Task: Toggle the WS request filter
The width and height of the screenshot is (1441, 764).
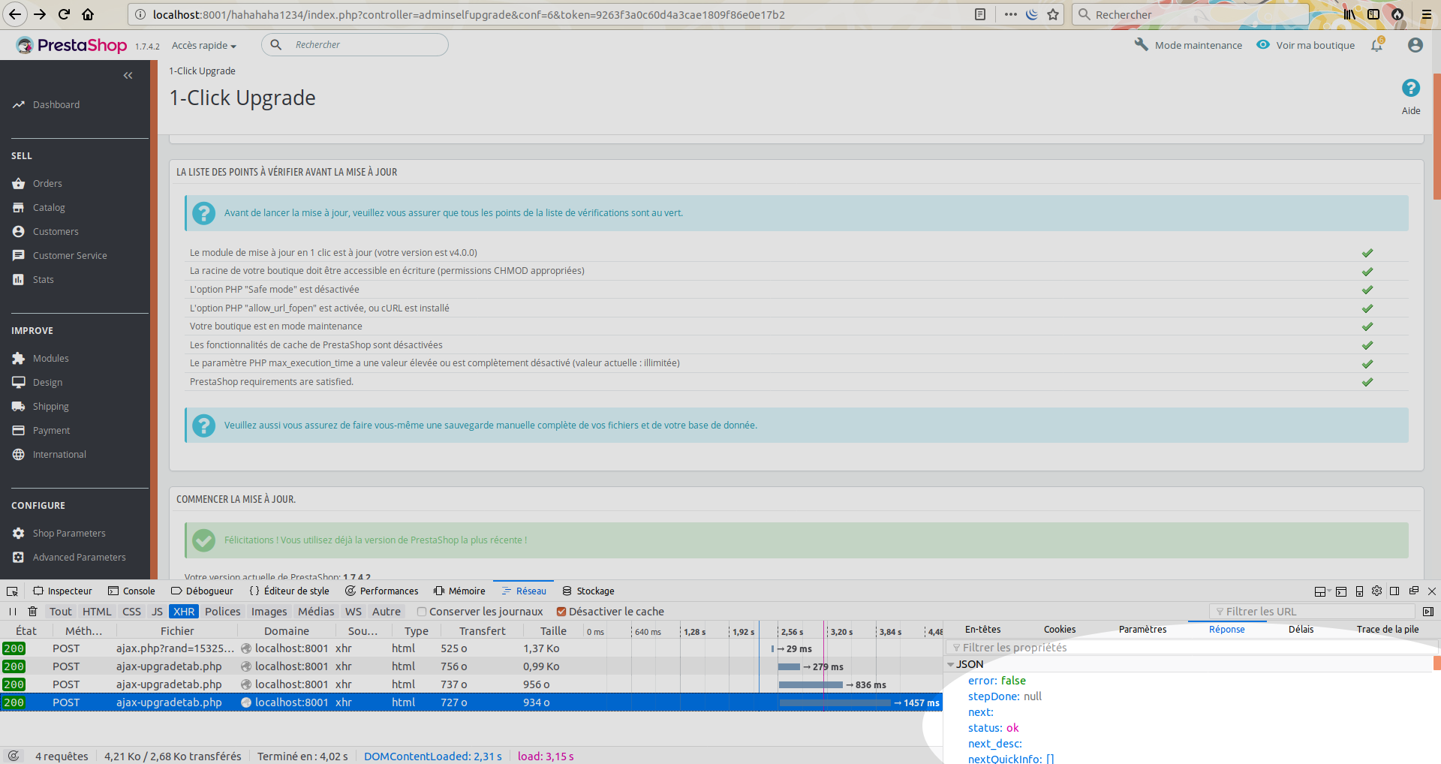Action: pyautogui.click(x=353, y=612)
